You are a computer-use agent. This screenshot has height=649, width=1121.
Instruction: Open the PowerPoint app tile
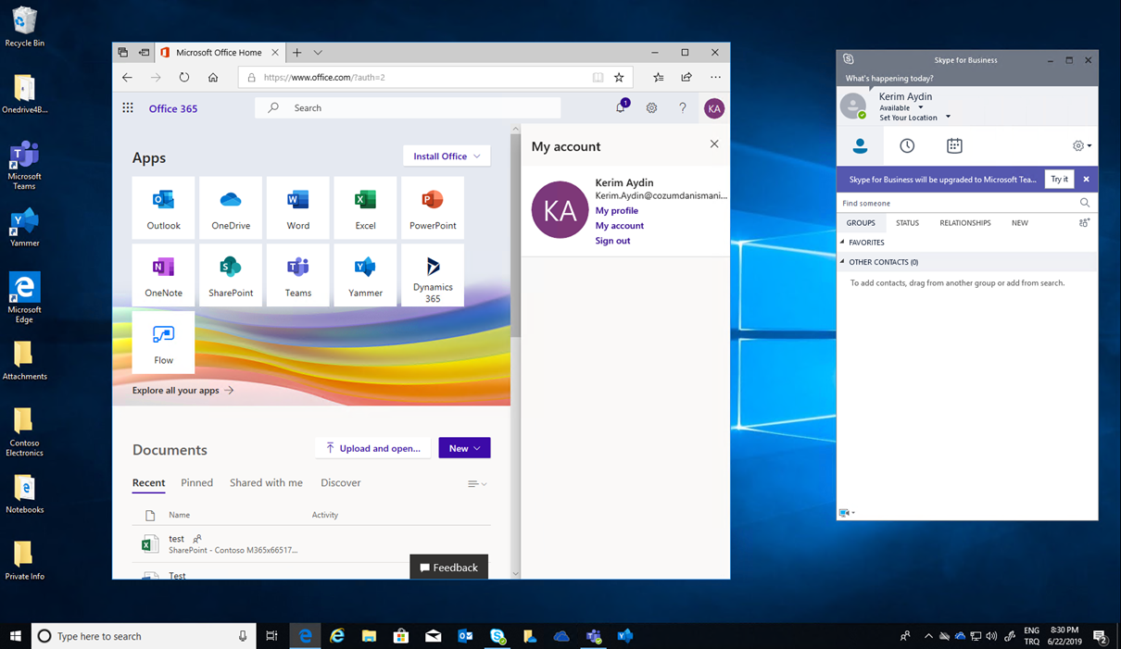coord(433,208)
